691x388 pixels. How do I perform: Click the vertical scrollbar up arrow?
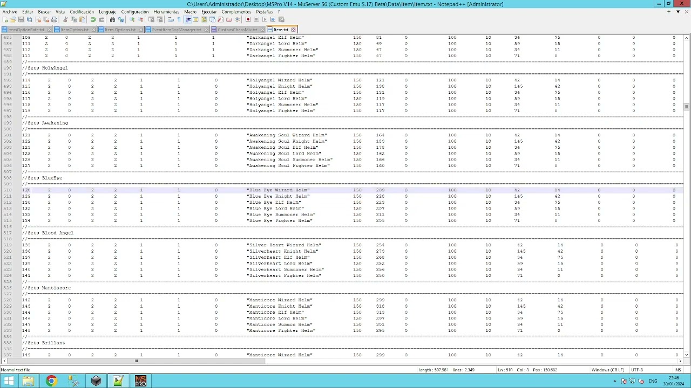click(x=687, y=38)
